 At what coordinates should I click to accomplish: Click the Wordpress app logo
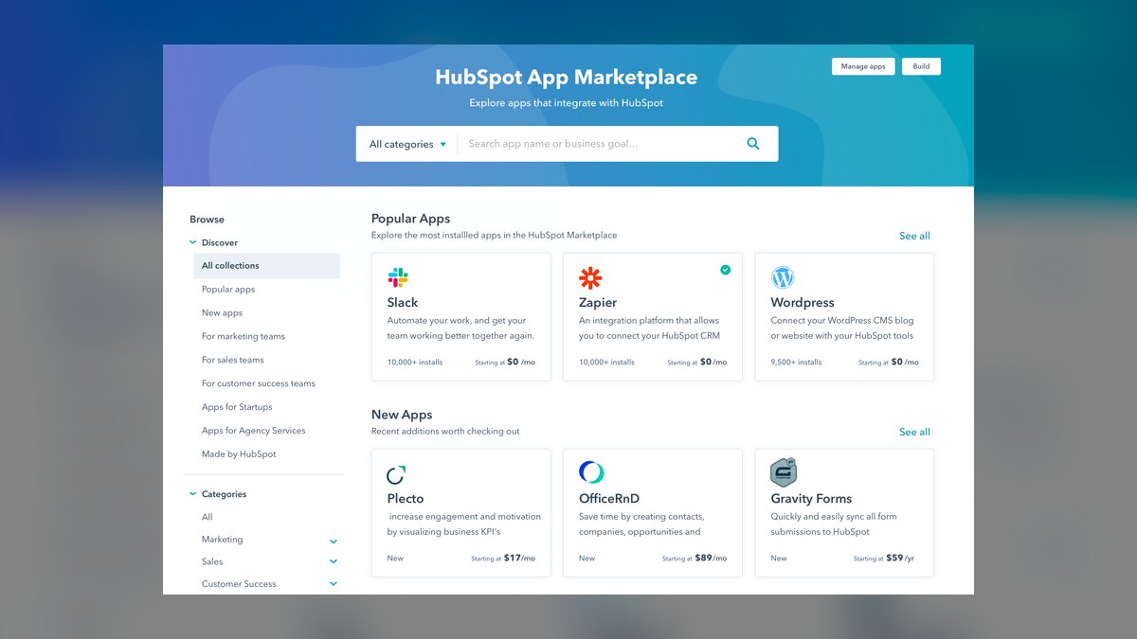click(x=783, y=277)
